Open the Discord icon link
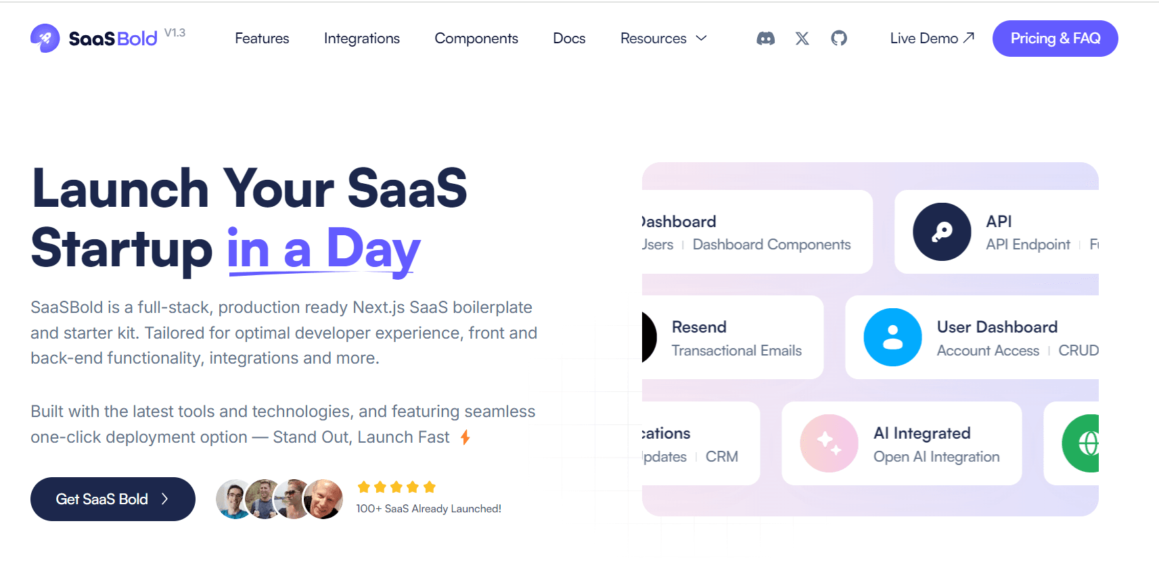This screenshot has height=586, width=1159. point(765,39)
